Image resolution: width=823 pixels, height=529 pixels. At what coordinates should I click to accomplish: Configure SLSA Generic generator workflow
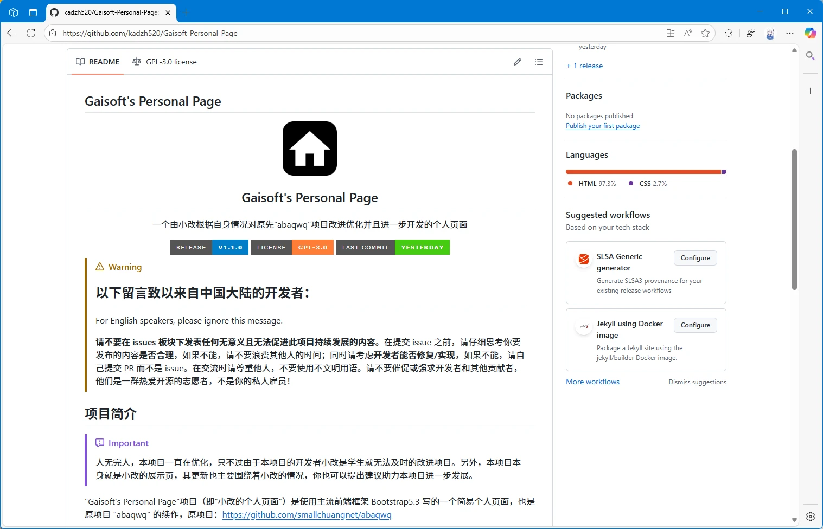coord(695,258)
